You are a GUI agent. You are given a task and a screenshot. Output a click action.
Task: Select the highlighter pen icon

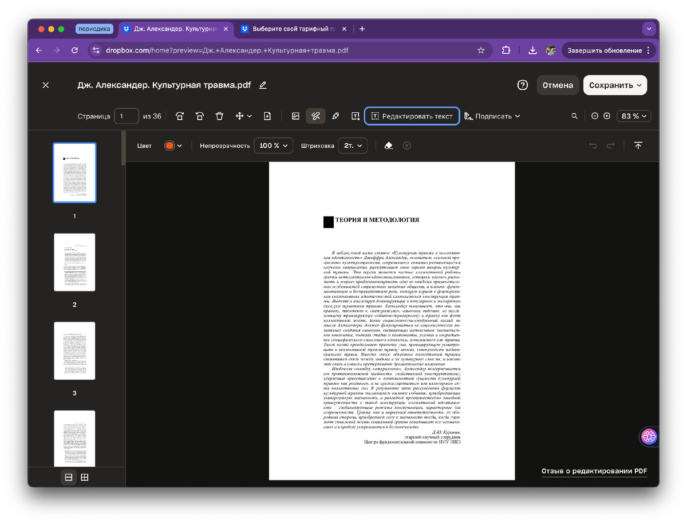(335, 116)
